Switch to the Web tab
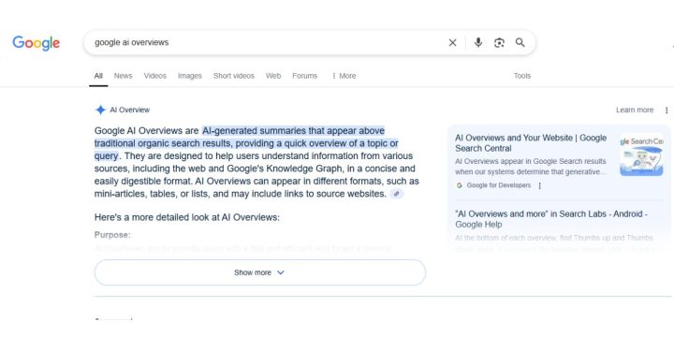 point(273,76)
